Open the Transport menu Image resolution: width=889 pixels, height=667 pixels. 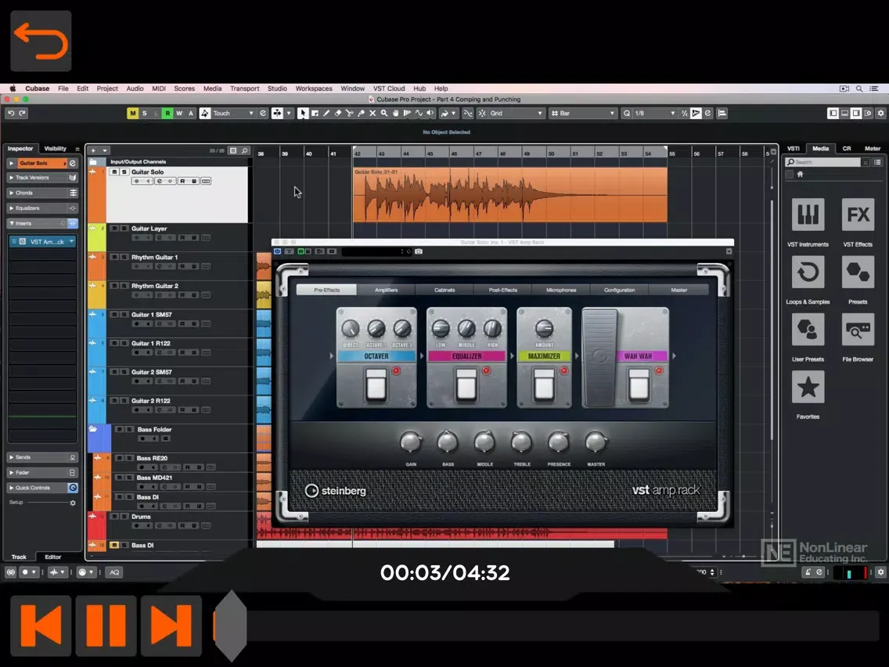pyautogui.click(x=244, y=88)
